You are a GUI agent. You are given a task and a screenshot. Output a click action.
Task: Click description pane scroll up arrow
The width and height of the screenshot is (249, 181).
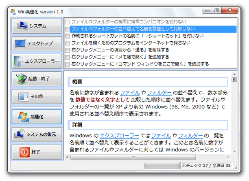(234, 74)
